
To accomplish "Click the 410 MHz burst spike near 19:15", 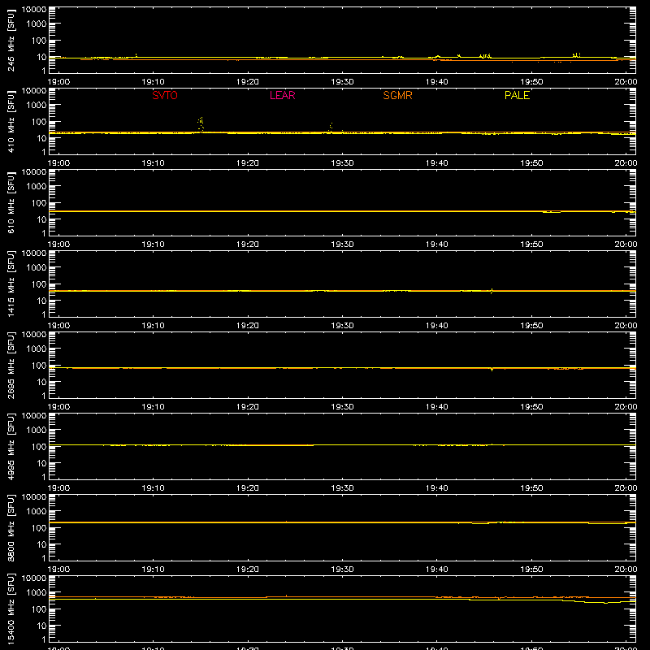I will point(201,124).
